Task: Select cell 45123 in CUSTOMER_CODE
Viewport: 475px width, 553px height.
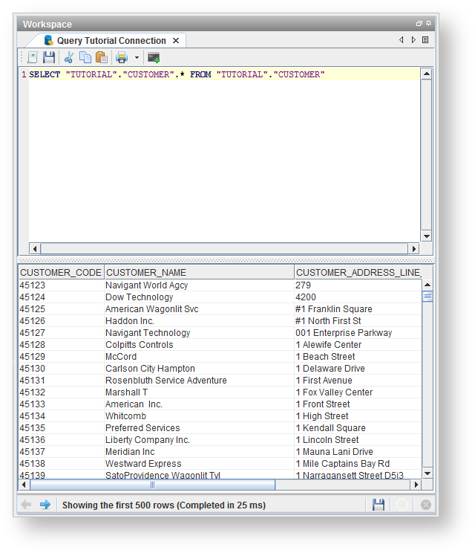Action: [62, 285]
